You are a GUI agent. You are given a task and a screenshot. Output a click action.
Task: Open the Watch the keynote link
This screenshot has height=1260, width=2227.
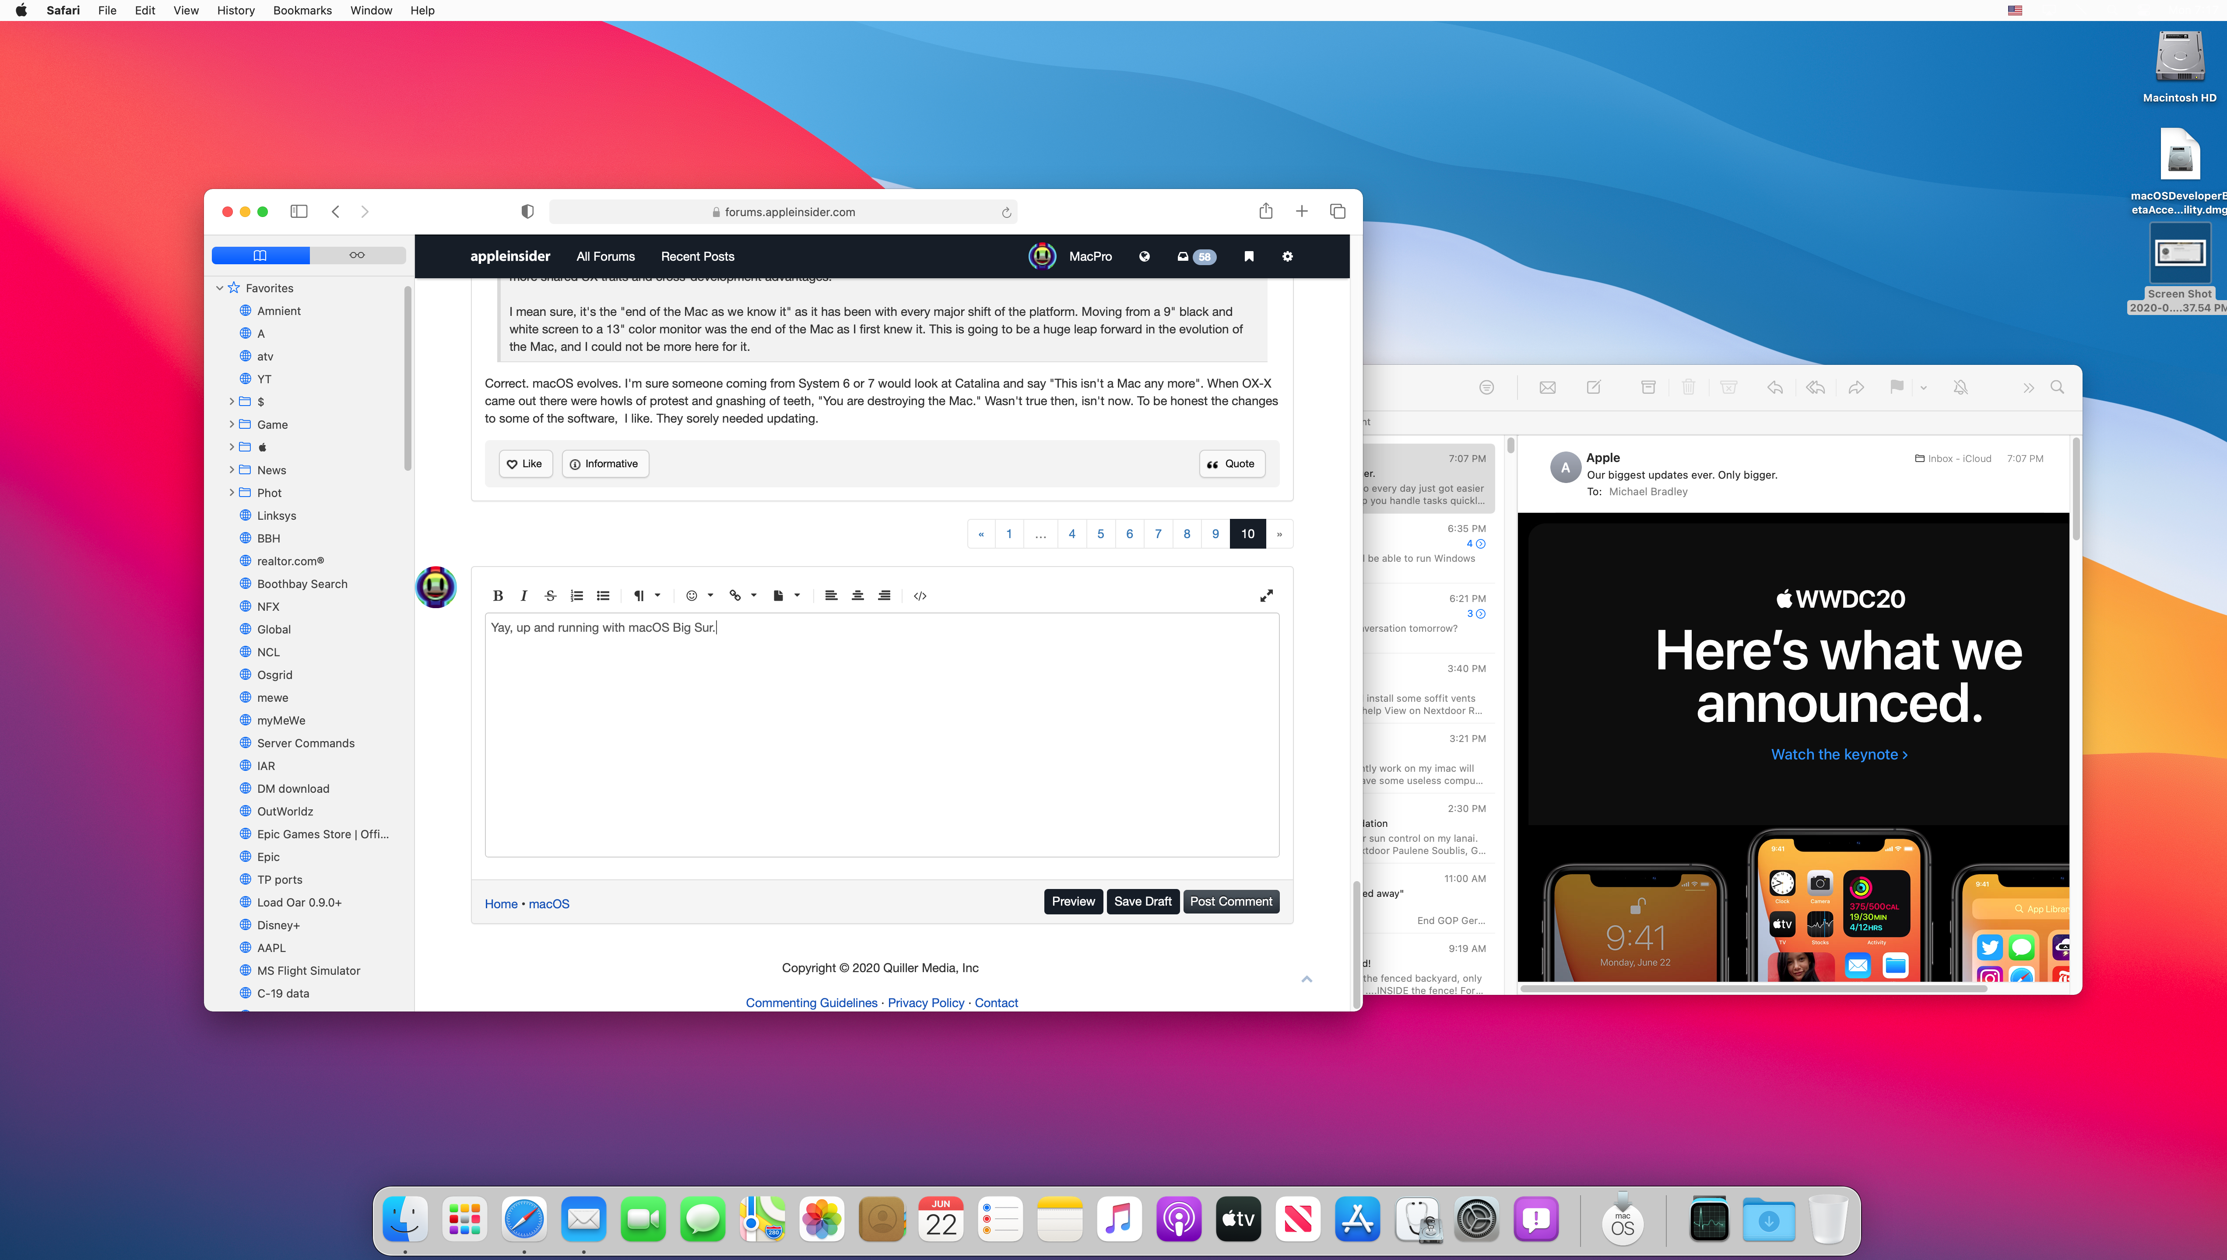tap(1838, 755)
